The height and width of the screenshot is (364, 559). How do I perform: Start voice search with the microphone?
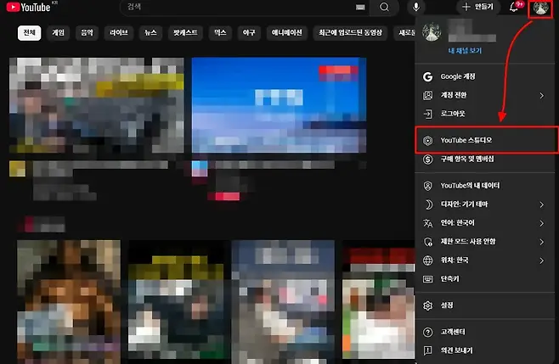point(415,7)
